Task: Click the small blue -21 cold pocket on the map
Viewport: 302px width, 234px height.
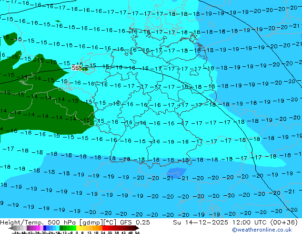Action: [x=176, y=173]
